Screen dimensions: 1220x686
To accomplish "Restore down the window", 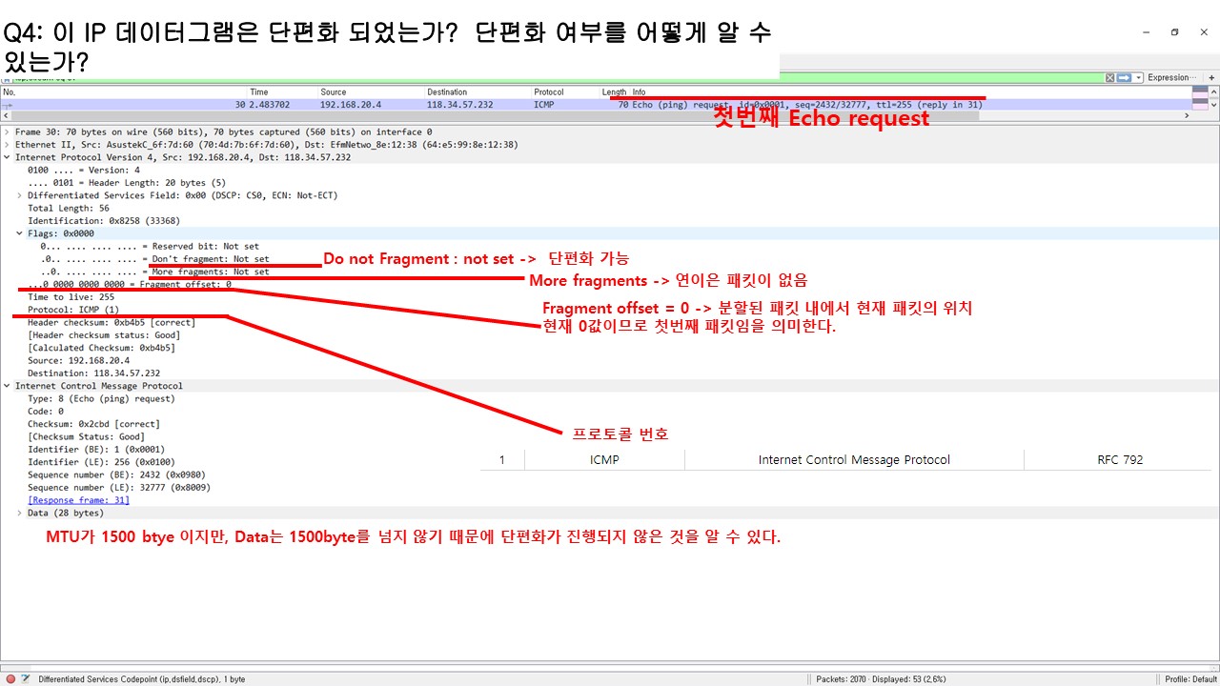I will [1175, 32].
